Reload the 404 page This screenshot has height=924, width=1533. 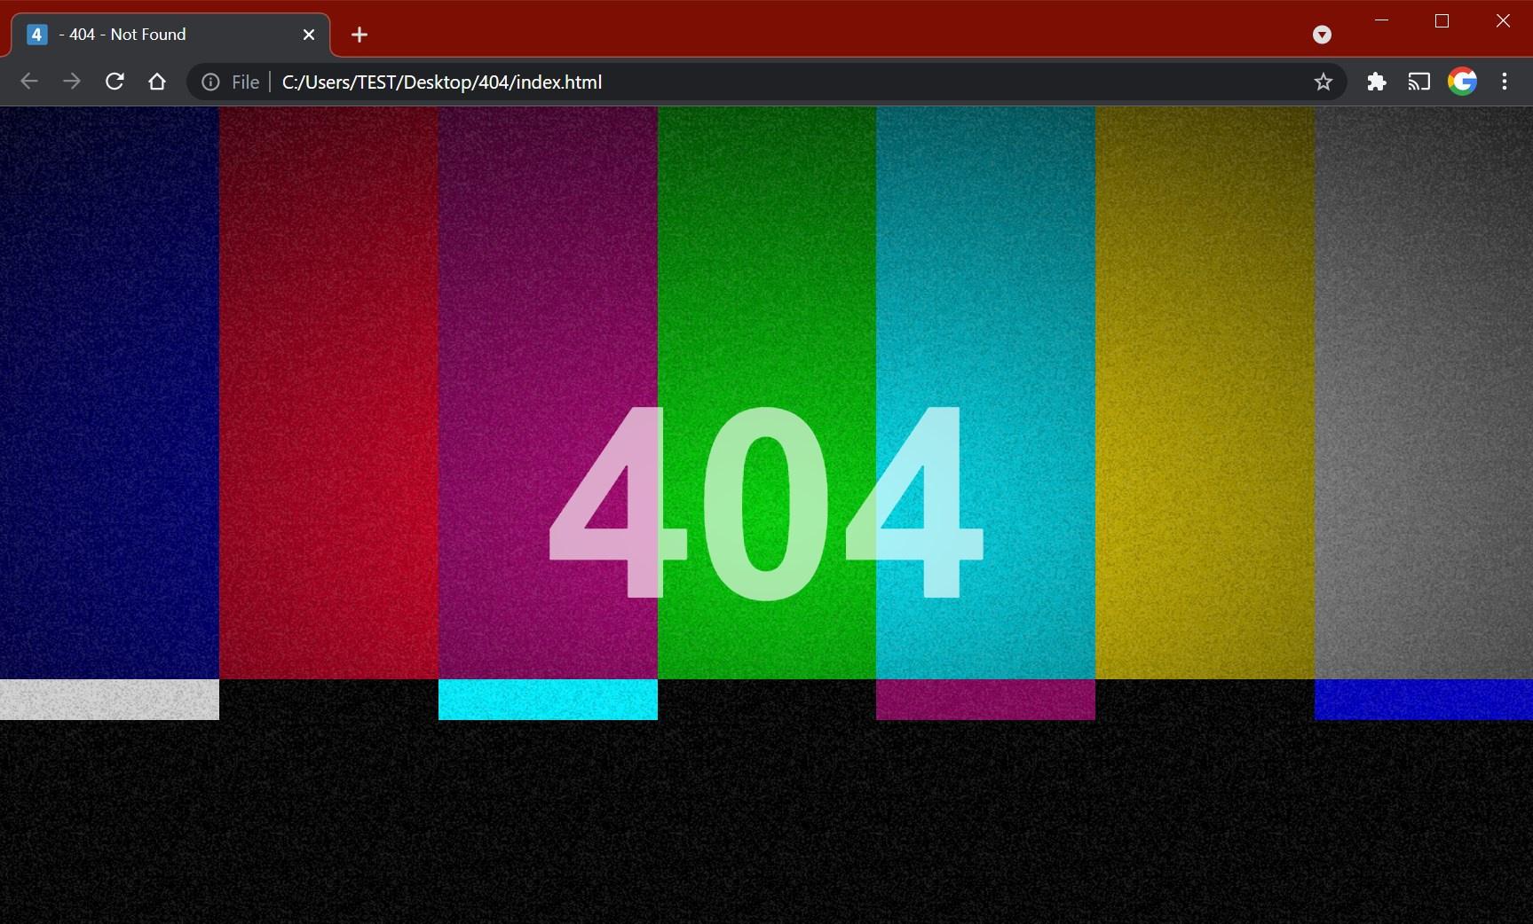tap(115, 82)
